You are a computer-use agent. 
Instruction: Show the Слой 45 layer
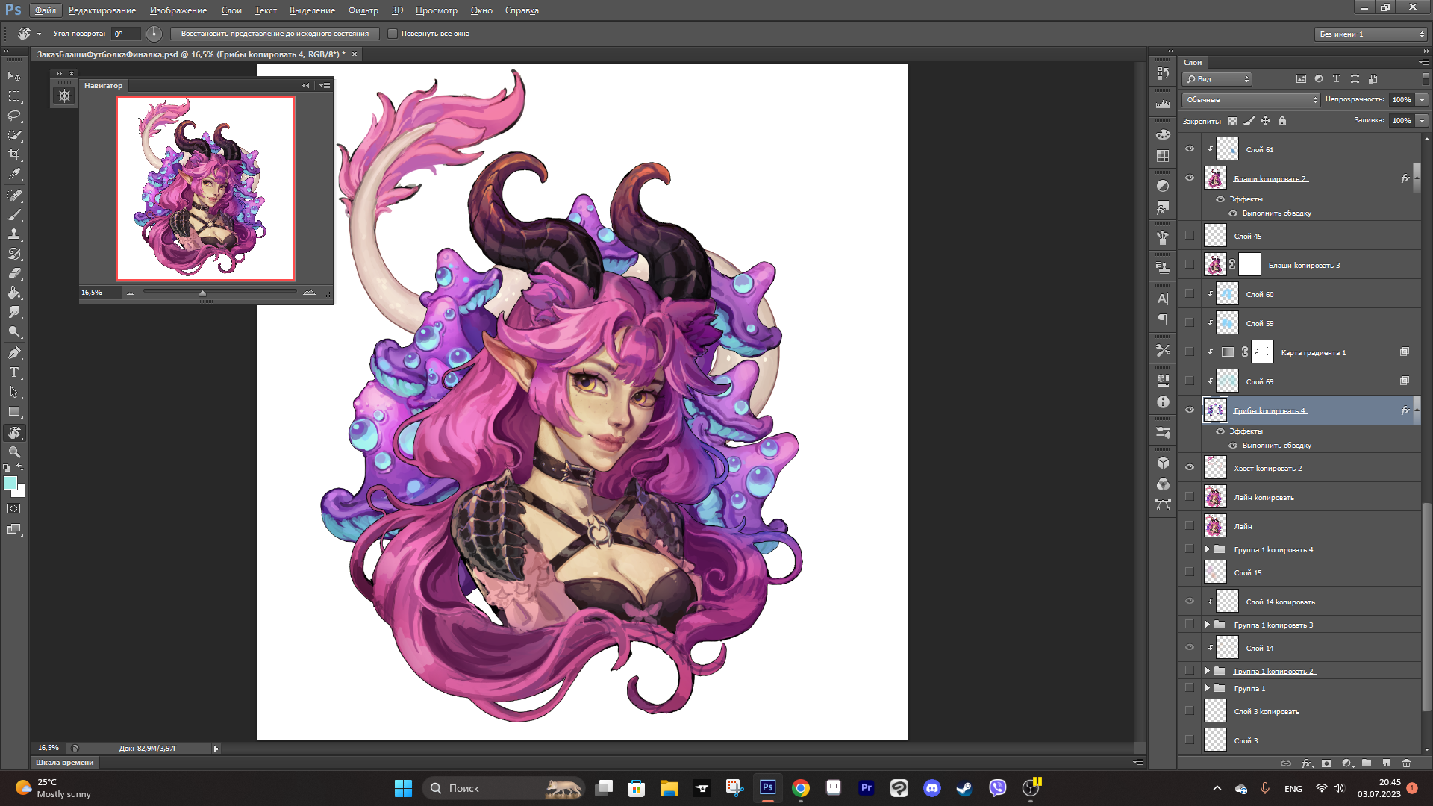coord(1190,236)
